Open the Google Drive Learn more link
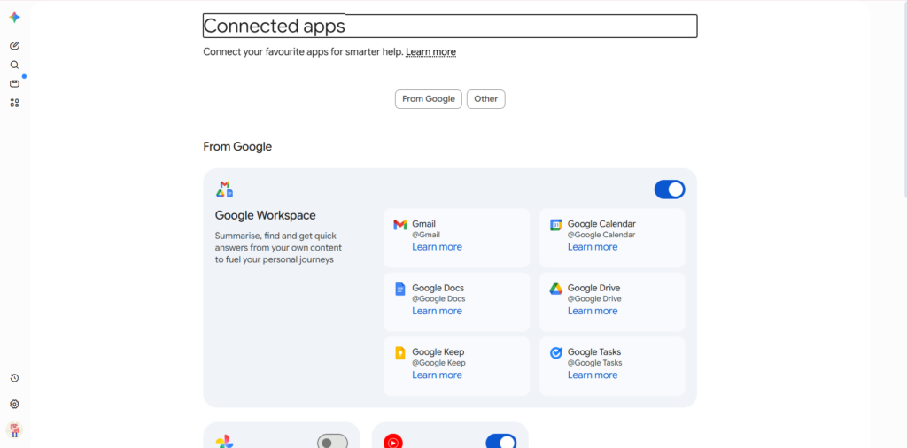 pos(593,311)
